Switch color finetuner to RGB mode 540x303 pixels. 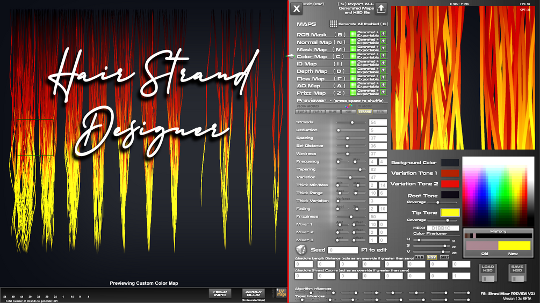click(419, 257)
